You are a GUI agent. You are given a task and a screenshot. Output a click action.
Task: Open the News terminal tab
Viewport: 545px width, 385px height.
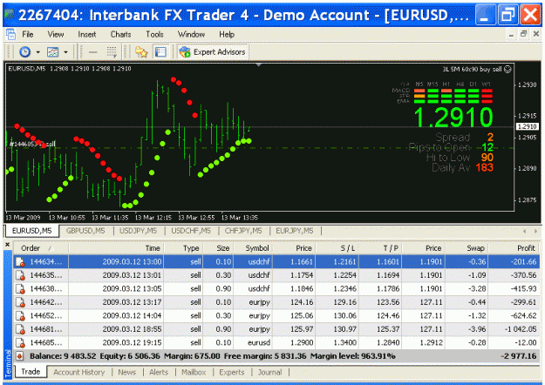click(126, 372)
